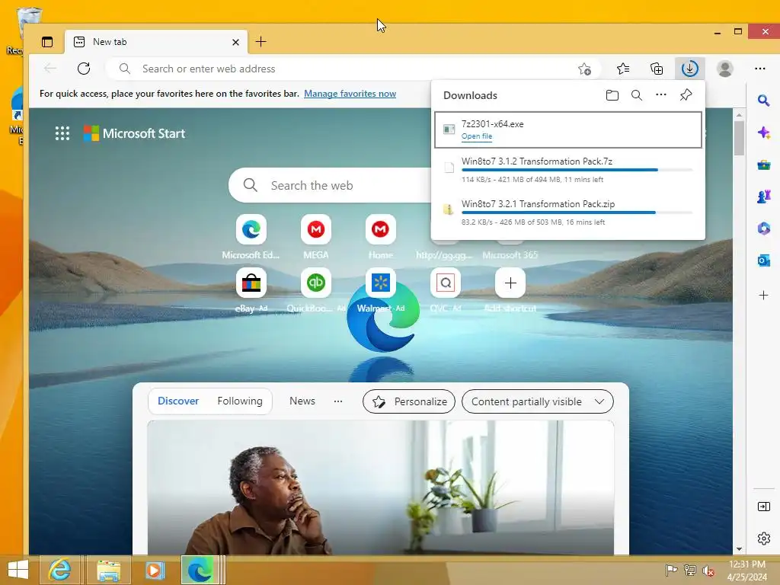The image size is (780, 585).
Task: Expand Content partially visible dropdown
Action: pos(537,401)
